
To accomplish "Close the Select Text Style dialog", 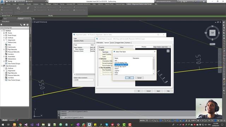I will [155, 52].
